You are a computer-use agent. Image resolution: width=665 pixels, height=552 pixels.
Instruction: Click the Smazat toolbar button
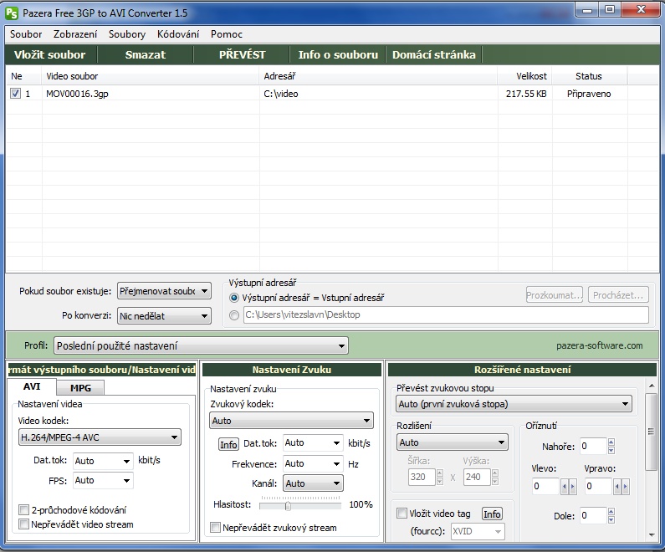tap(146, 54)
